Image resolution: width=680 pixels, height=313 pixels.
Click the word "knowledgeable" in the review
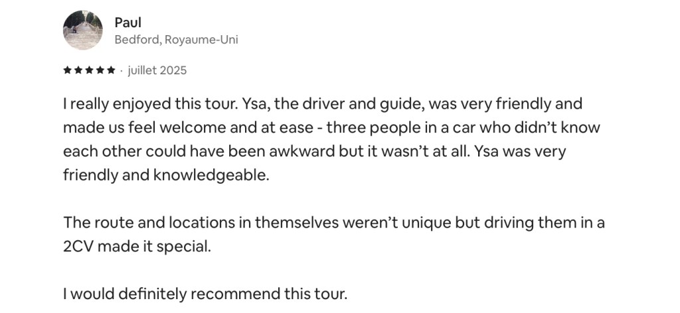212,176
